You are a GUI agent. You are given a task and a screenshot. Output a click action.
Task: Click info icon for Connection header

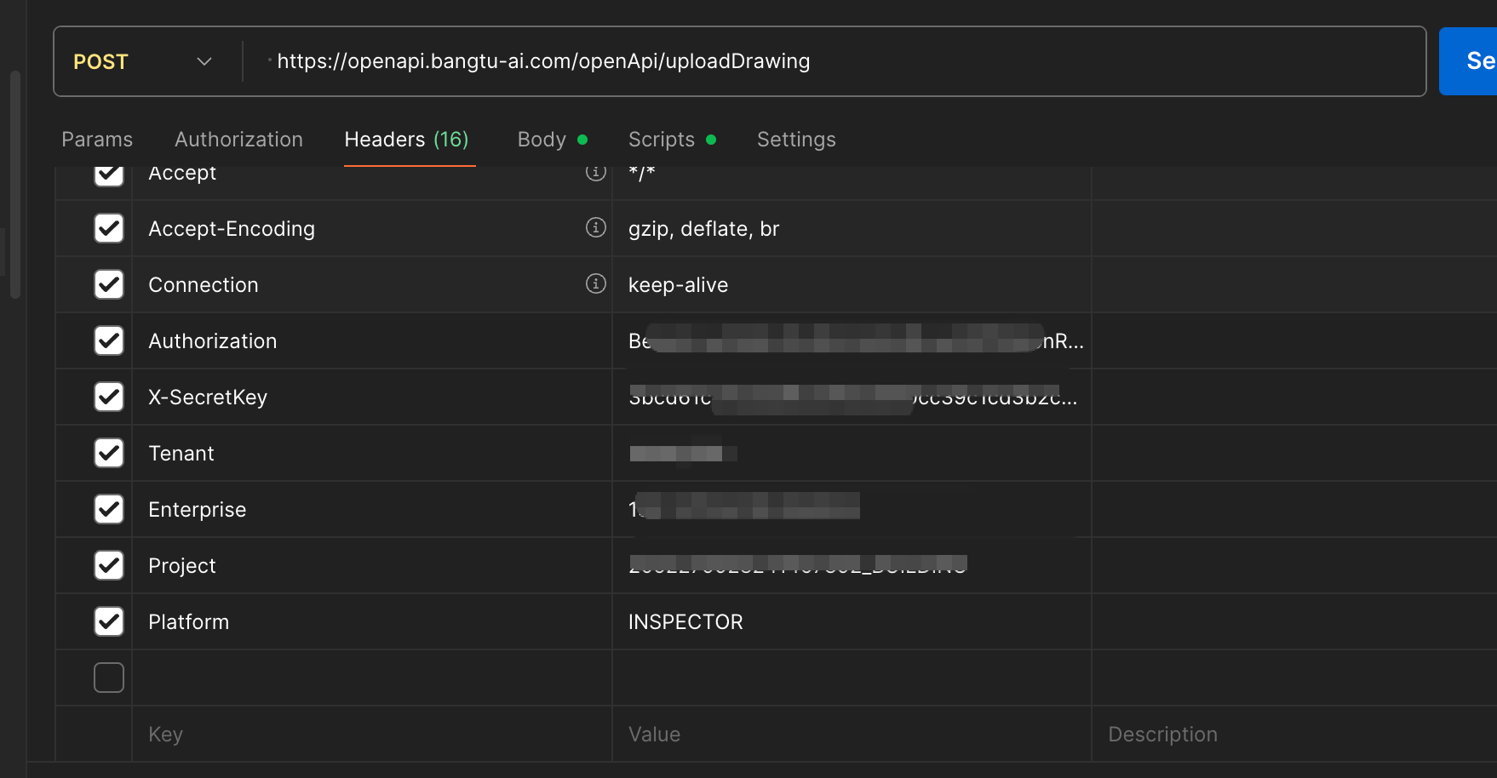[x=596, y=283]
